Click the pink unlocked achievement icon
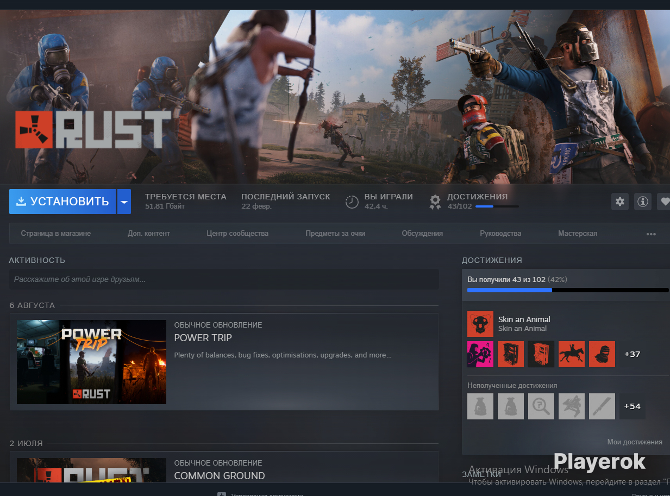The width and height of the screenshot is (670, 496). [480, 354]
